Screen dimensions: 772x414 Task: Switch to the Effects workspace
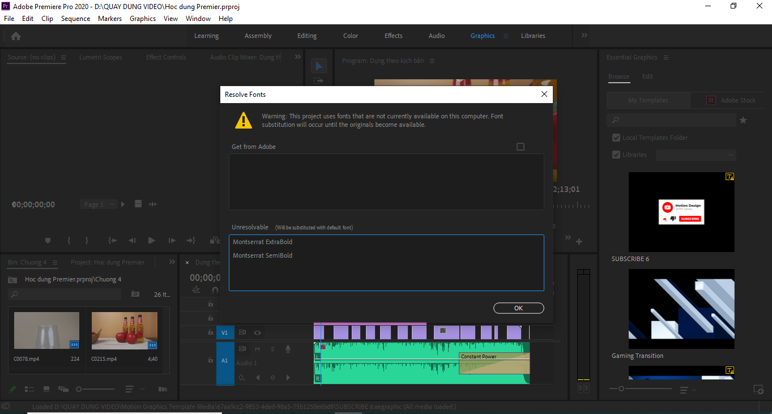tap(394, 36)
